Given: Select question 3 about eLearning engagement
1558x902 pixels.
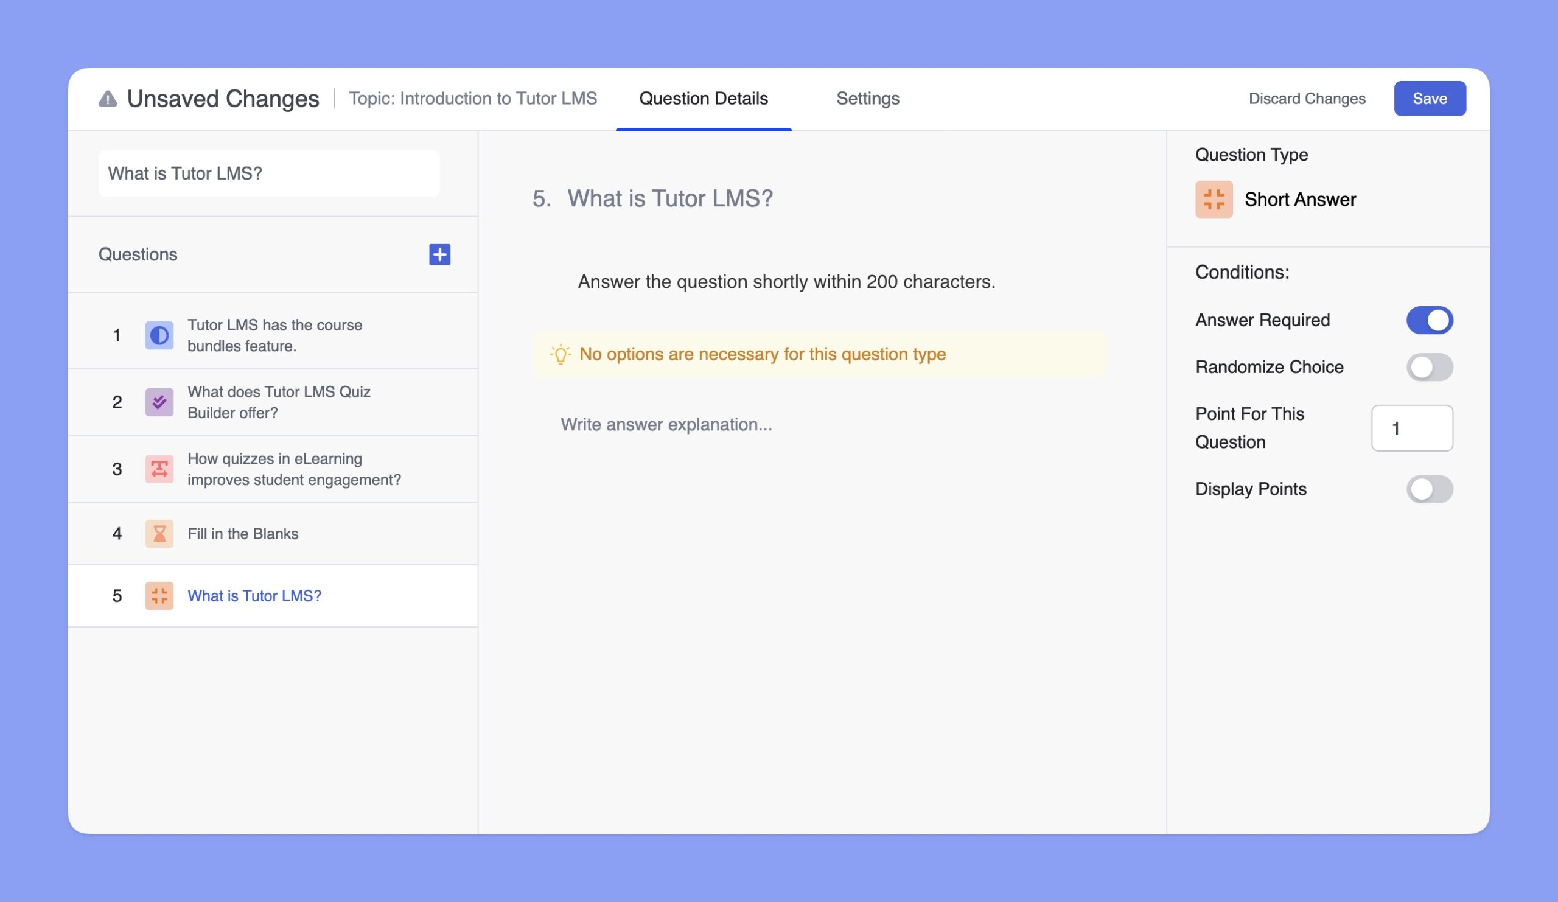Looking at the screenshot, I should click(x=273, y=468).
